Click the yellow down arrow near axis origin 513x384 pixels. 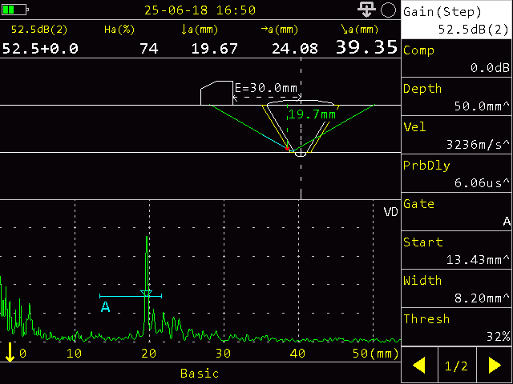10,352
